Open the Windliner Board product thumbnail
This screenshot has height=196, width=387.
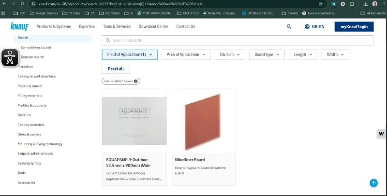point(203,121)
